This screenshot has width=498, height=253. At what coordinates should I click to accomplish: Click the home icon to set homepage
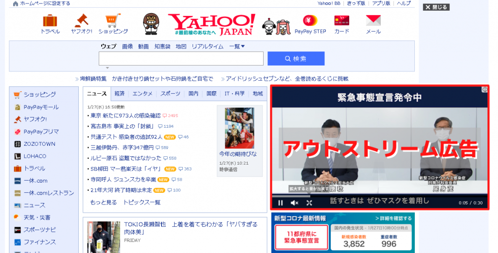point(15,3)
